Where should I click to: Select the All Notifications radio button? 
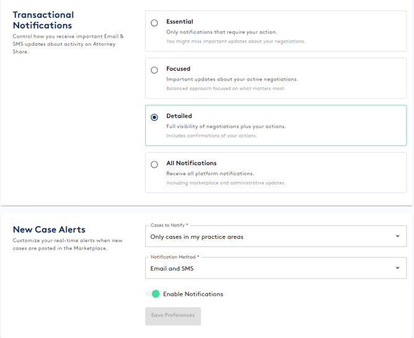(154, 165)
